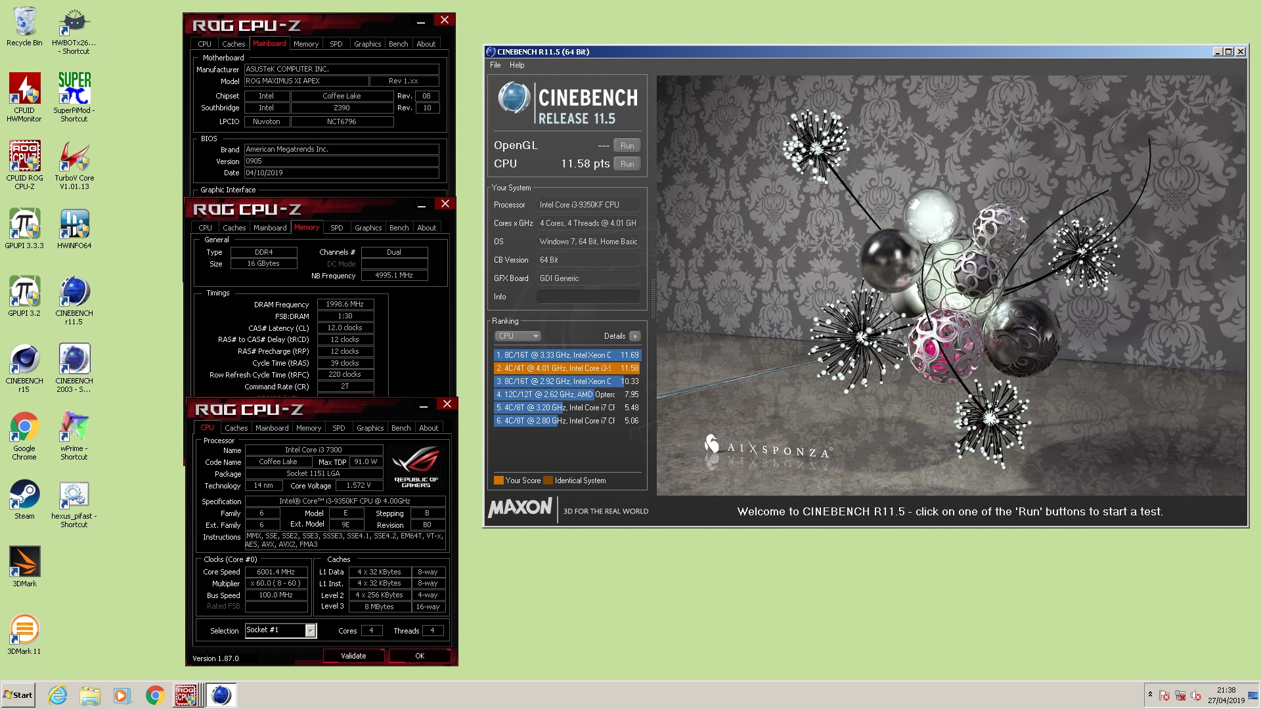Switch to Caches tab in bottom CPU-Z
1261x709 pixels.
236,428
